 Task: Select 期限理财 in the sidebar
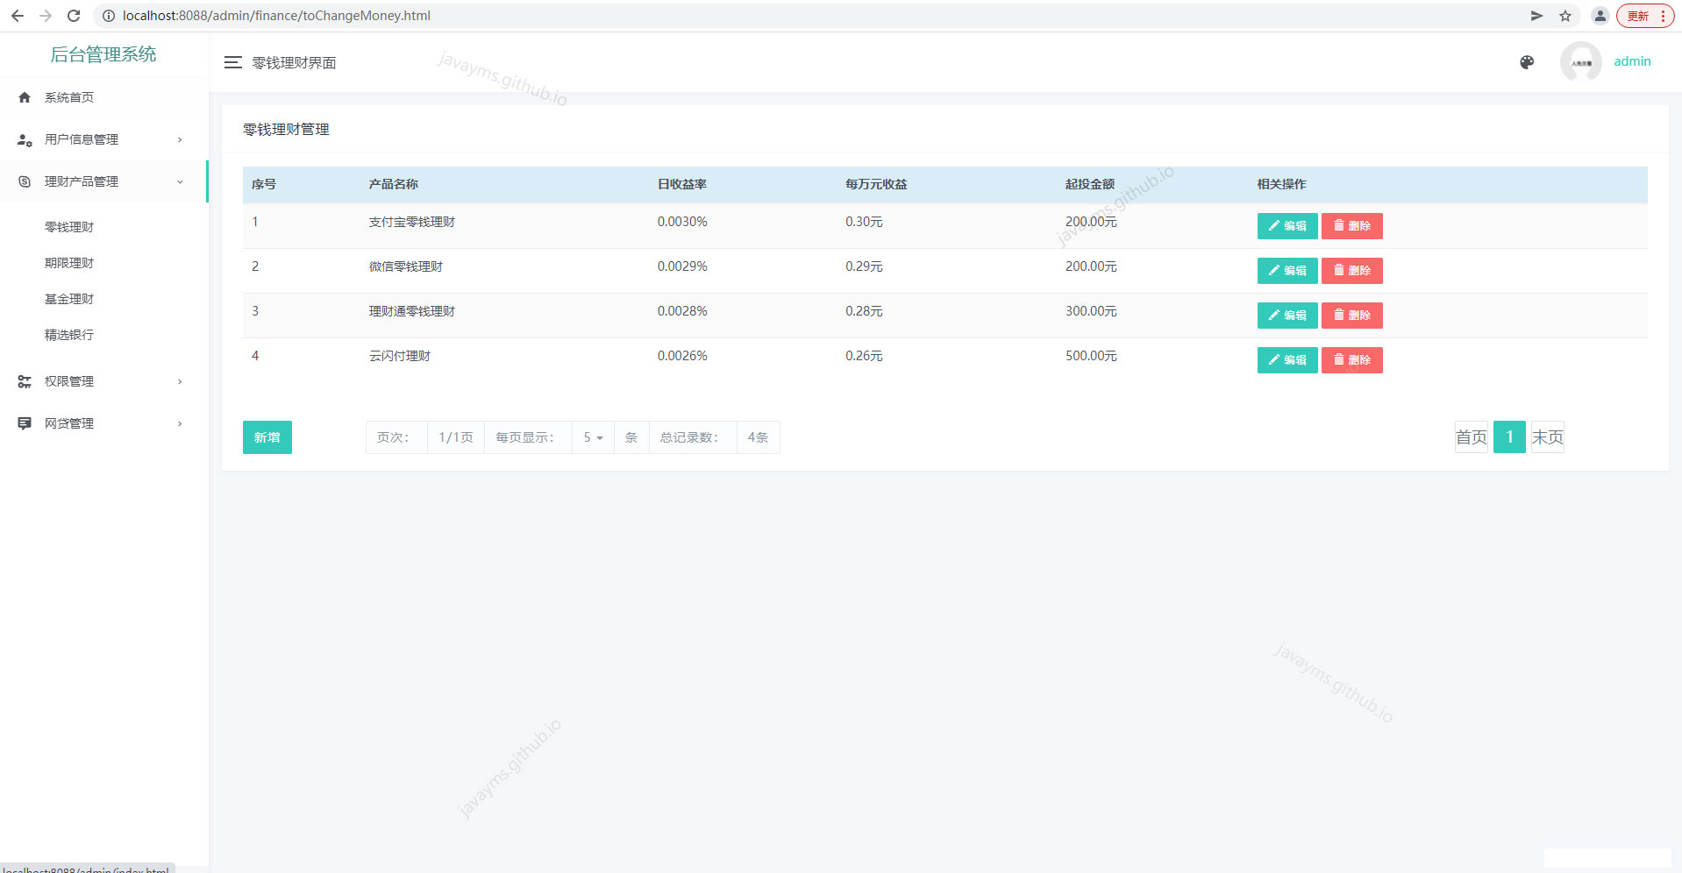pos(69,263)
